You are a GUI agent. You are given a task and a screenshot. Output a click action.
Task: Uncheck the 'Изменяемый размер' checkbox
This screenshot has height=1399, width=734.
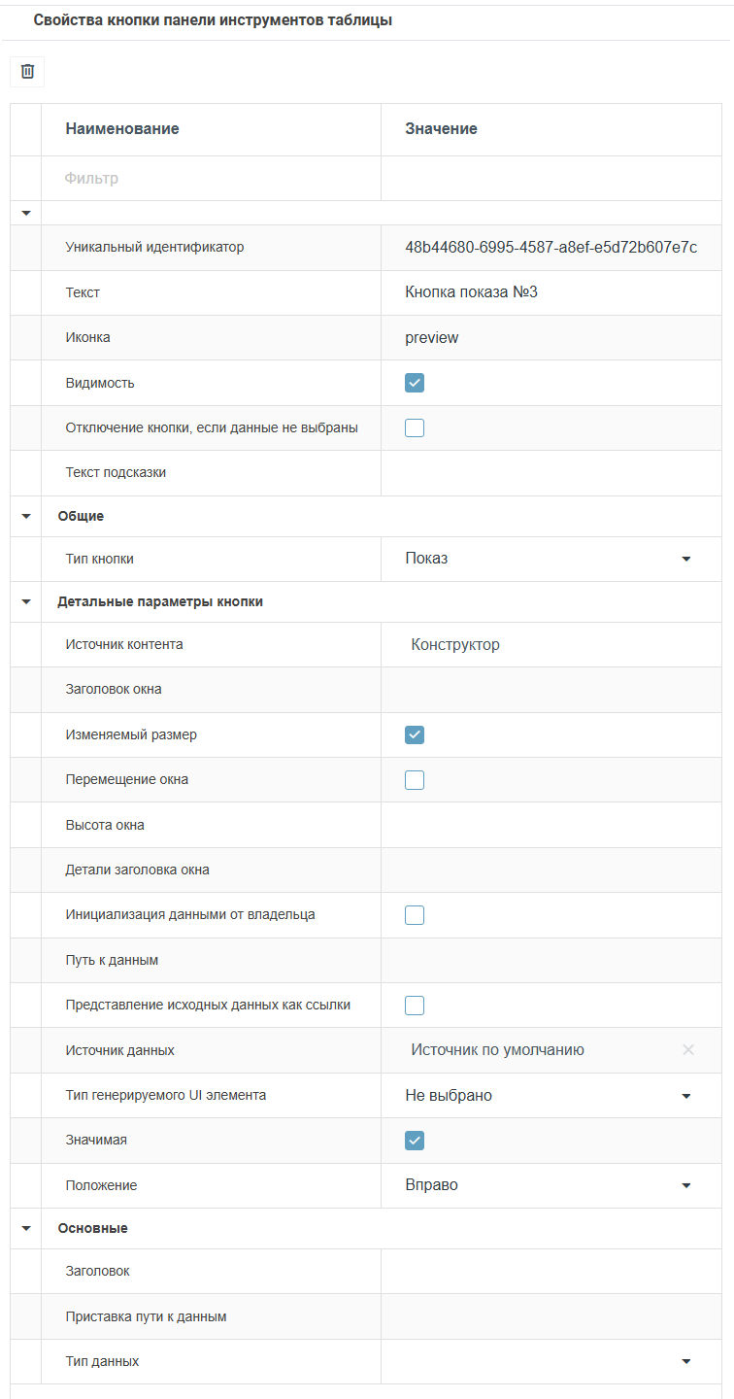coord(415,734)
